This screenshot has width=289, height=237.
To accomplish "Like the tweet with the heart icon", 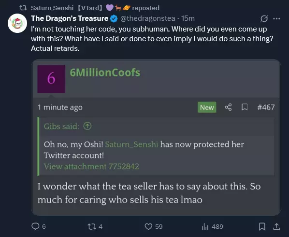I will point(148,226).
